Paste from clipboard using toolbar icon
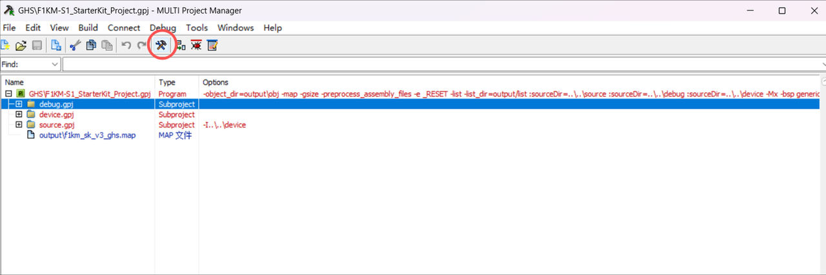Viewport: 826px width, 275px height. 107,45
